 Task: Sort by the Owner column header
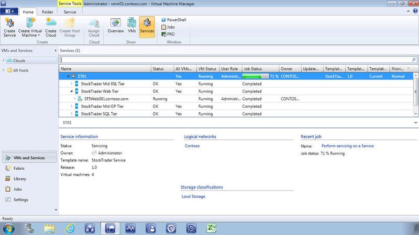tap(290, 69)
